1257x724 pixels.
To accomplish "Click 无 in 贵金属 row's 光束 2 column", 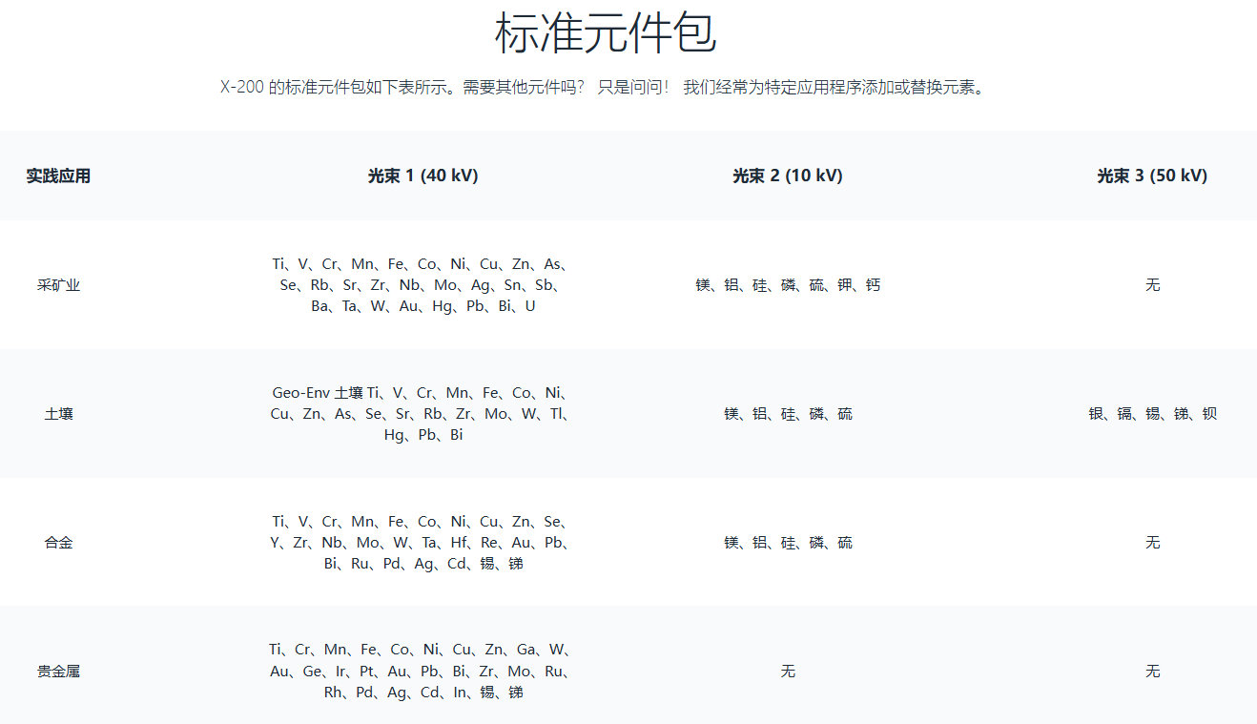I will (x=787, y=672).
